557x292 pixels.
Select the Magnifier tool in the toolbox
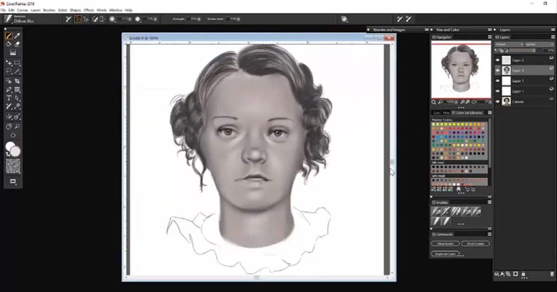tap(17, 126)
